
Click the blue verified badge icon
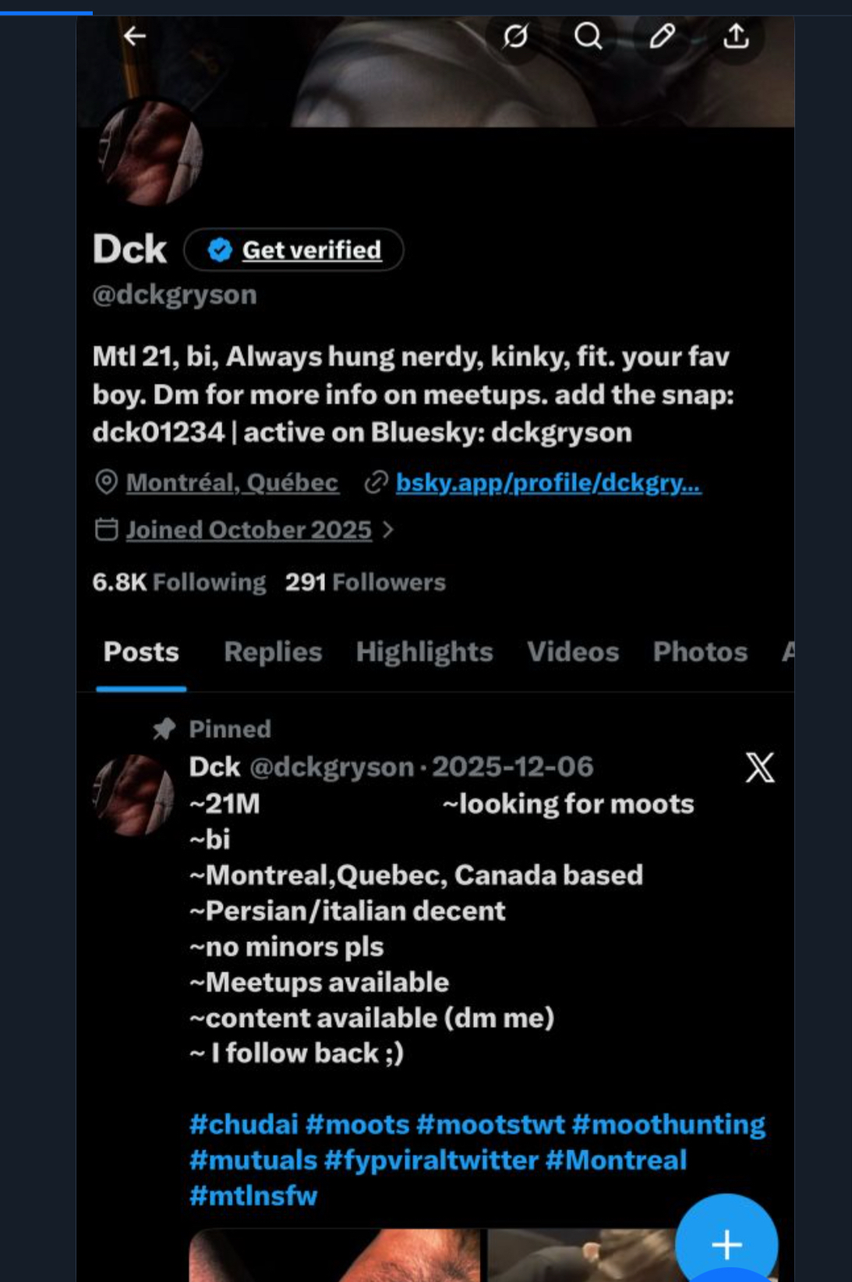click(220, 250)
